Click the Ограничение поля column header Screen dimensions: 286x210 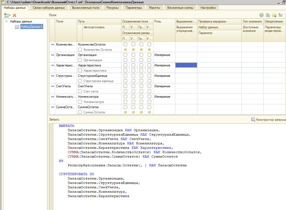[137, 21]
